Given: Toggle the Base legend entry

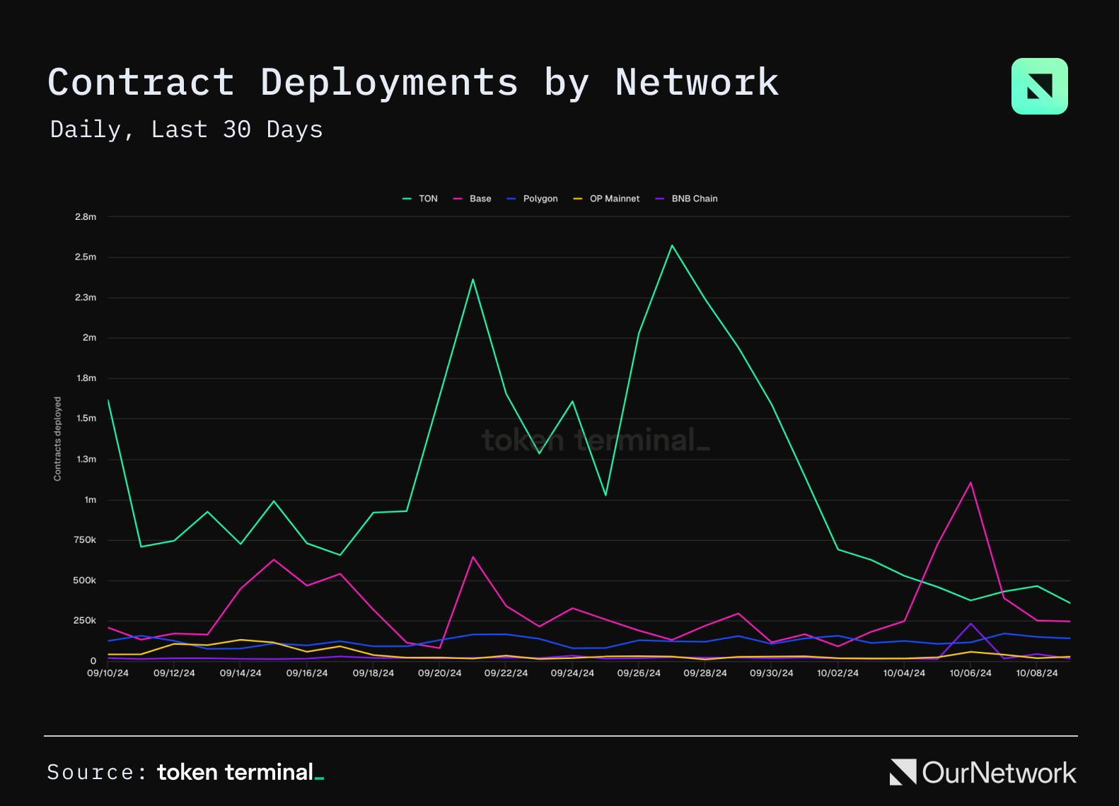Looking at the screenshot, I should click(472, 199).
